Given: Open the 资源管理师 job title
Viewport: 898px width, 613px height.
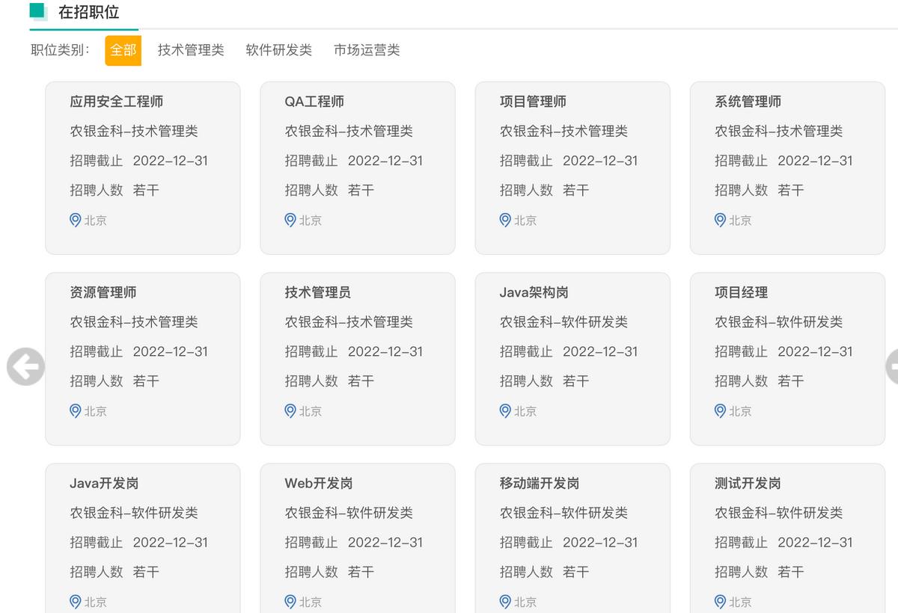Looking at the screenshot, I should click(x=103, y=292).
